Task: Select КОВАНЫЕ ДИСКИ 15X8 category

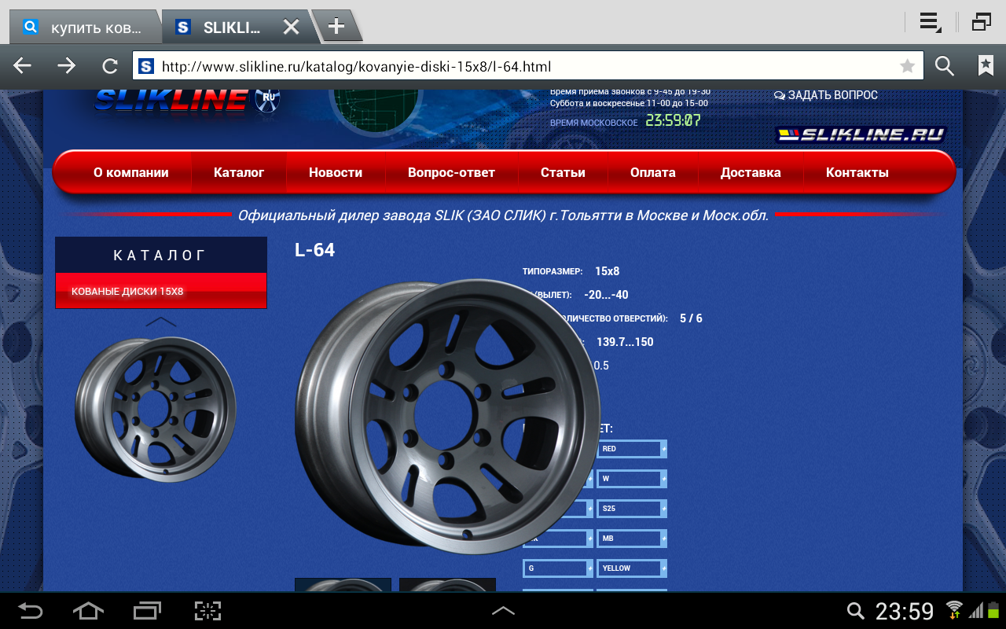Action: coord(160,291)
